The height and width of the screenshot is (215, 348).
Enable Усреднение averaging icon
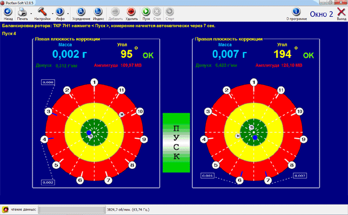81,13
